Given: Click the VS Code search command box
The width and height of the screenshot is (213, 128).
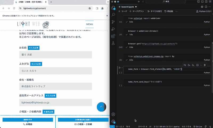Looking at the screenshot, I should tap(166, 2).
